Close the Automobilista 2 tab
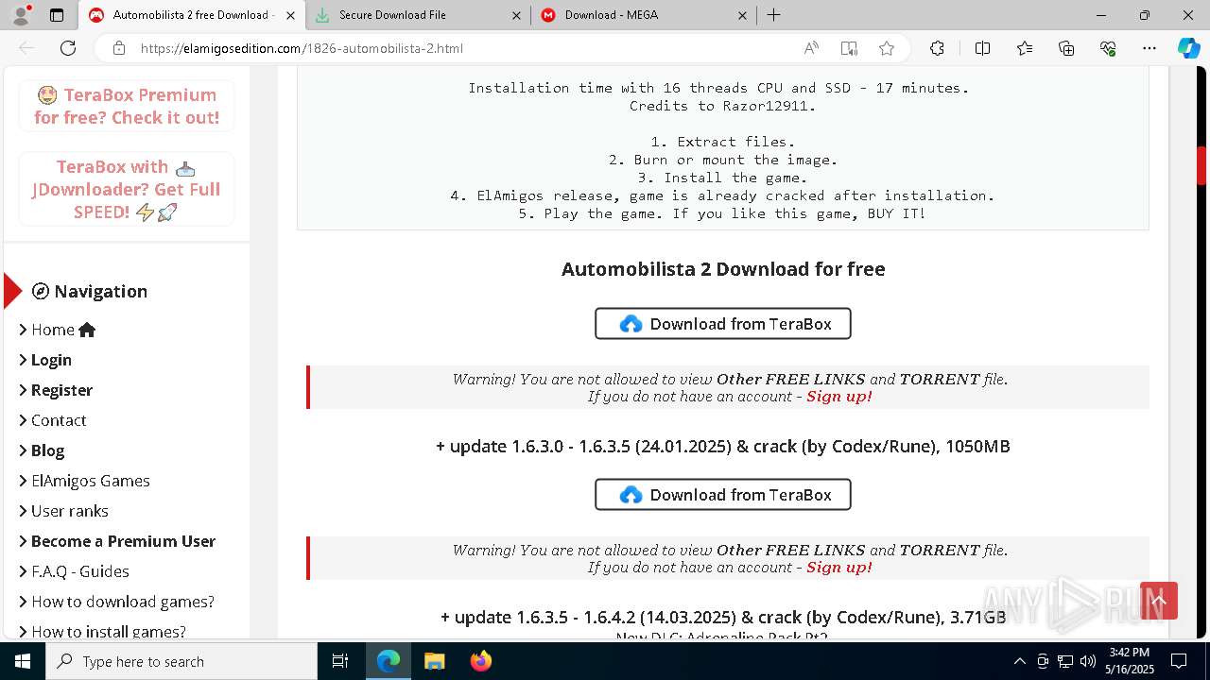This screenshot has width=1210, height=680. pyautogui.click(x=290, y=15)
